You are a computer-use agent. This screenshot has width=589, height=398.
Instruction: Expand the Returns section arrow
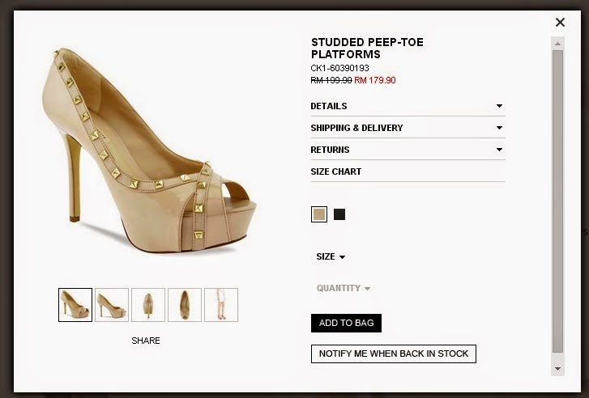click(499, 150)
